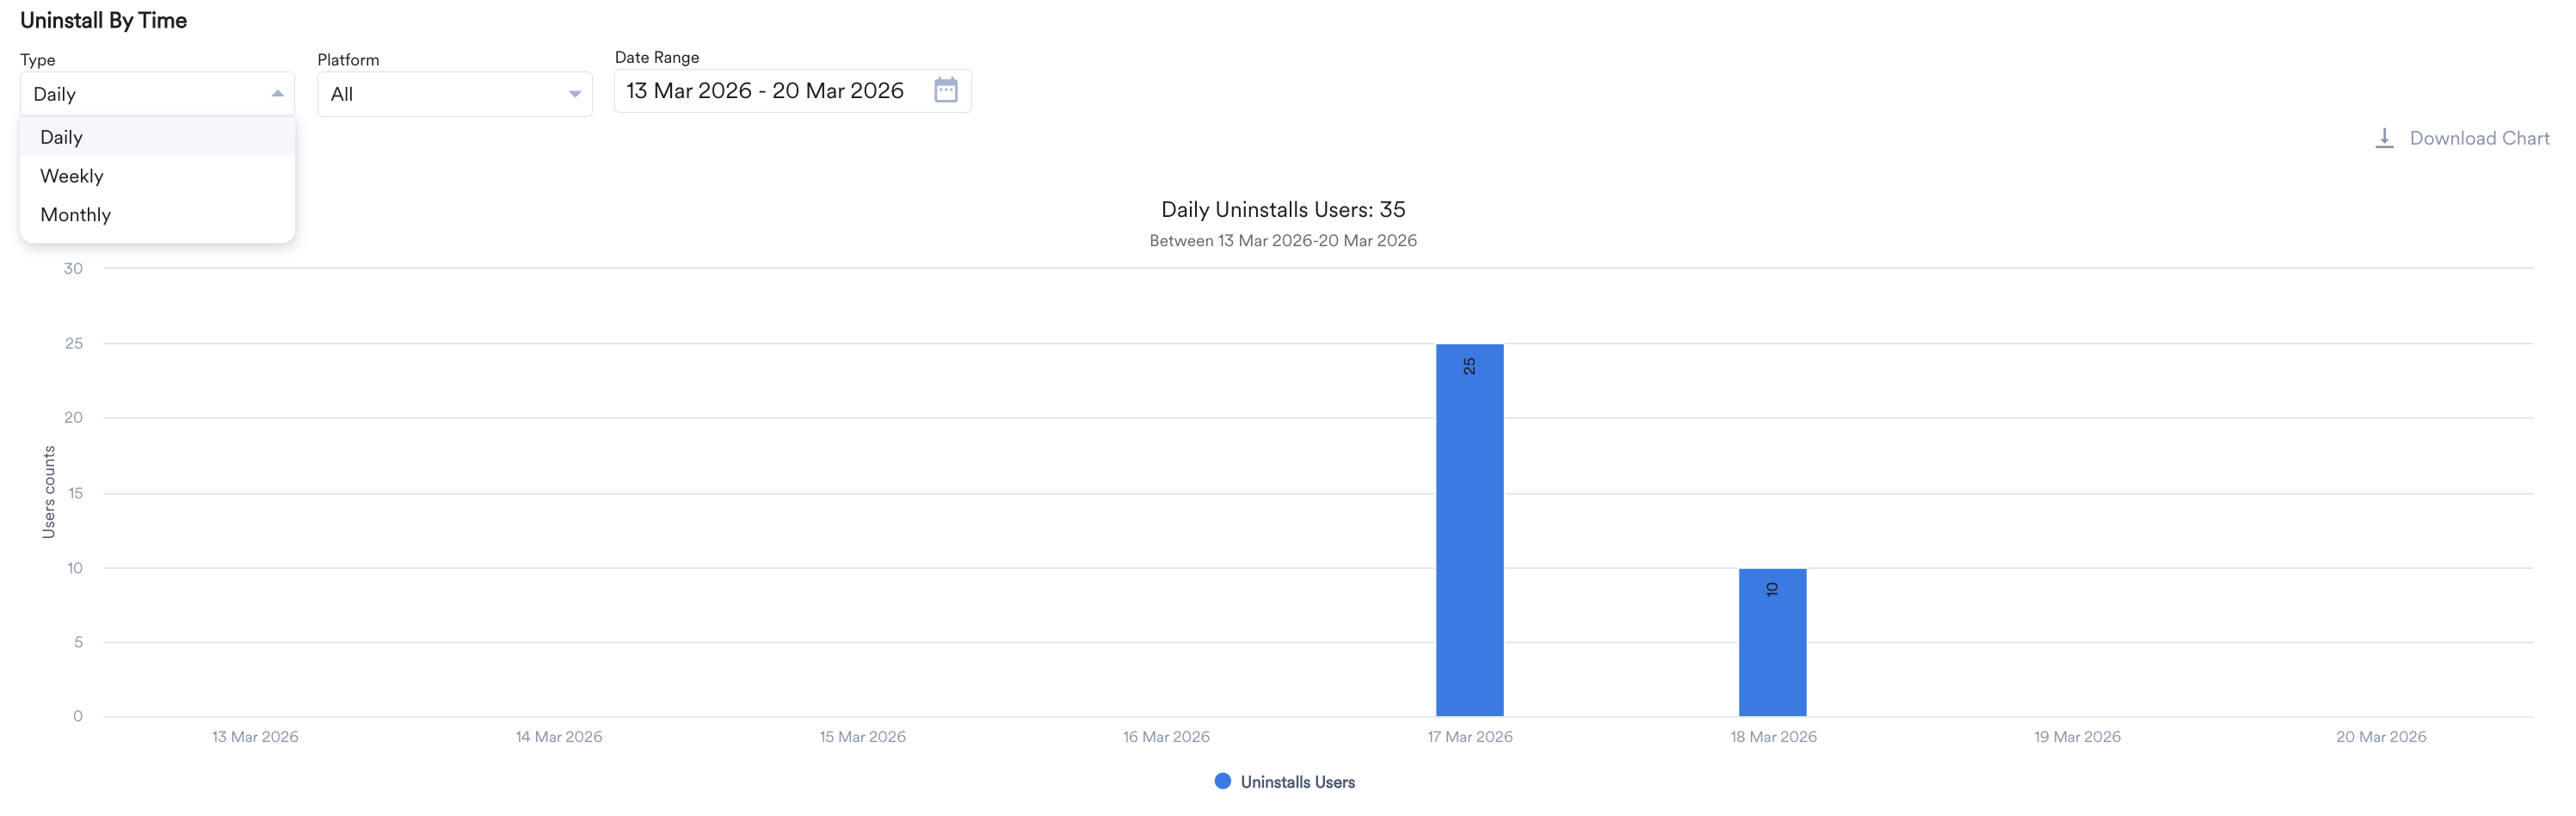Select Monthly from the Type dropdown list
Viewport: 2576px width, 816px height.
pyautogui.click(x=75, y=214)
